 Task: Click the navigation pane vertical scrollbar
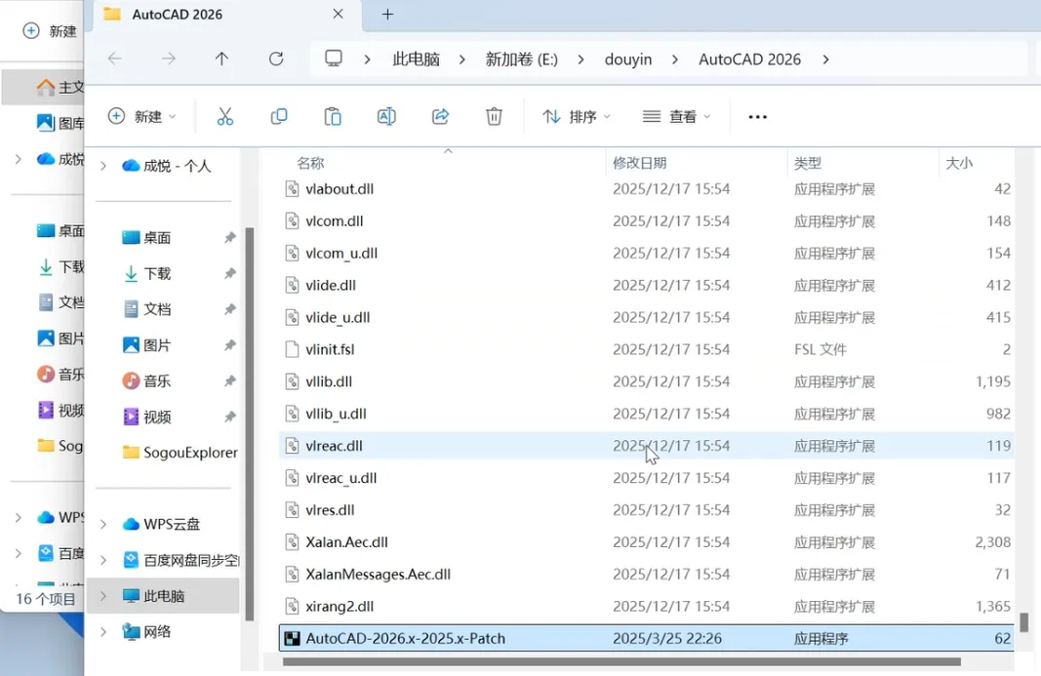point(250,423)
